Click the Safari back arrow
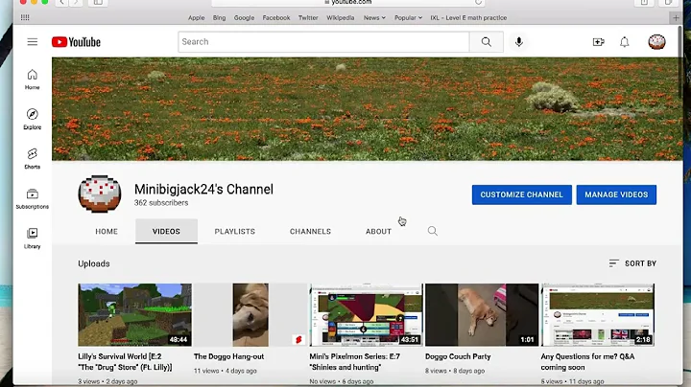Image resolution: width=691 pixels, height=387 pixels. pyautogui.click(x=61, y=2)
